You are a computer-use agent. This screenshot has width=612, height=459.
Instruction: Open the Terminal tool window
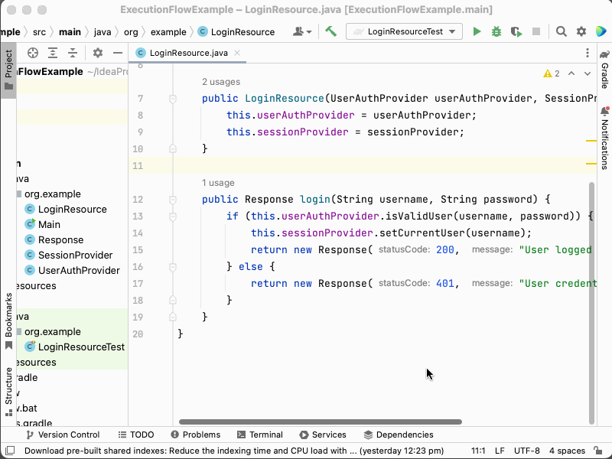(x=260, y=435)
